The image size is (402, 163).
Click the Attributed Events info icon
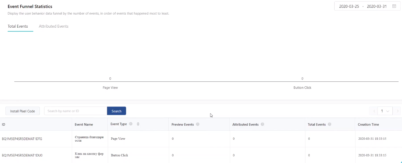coord(263,124)
